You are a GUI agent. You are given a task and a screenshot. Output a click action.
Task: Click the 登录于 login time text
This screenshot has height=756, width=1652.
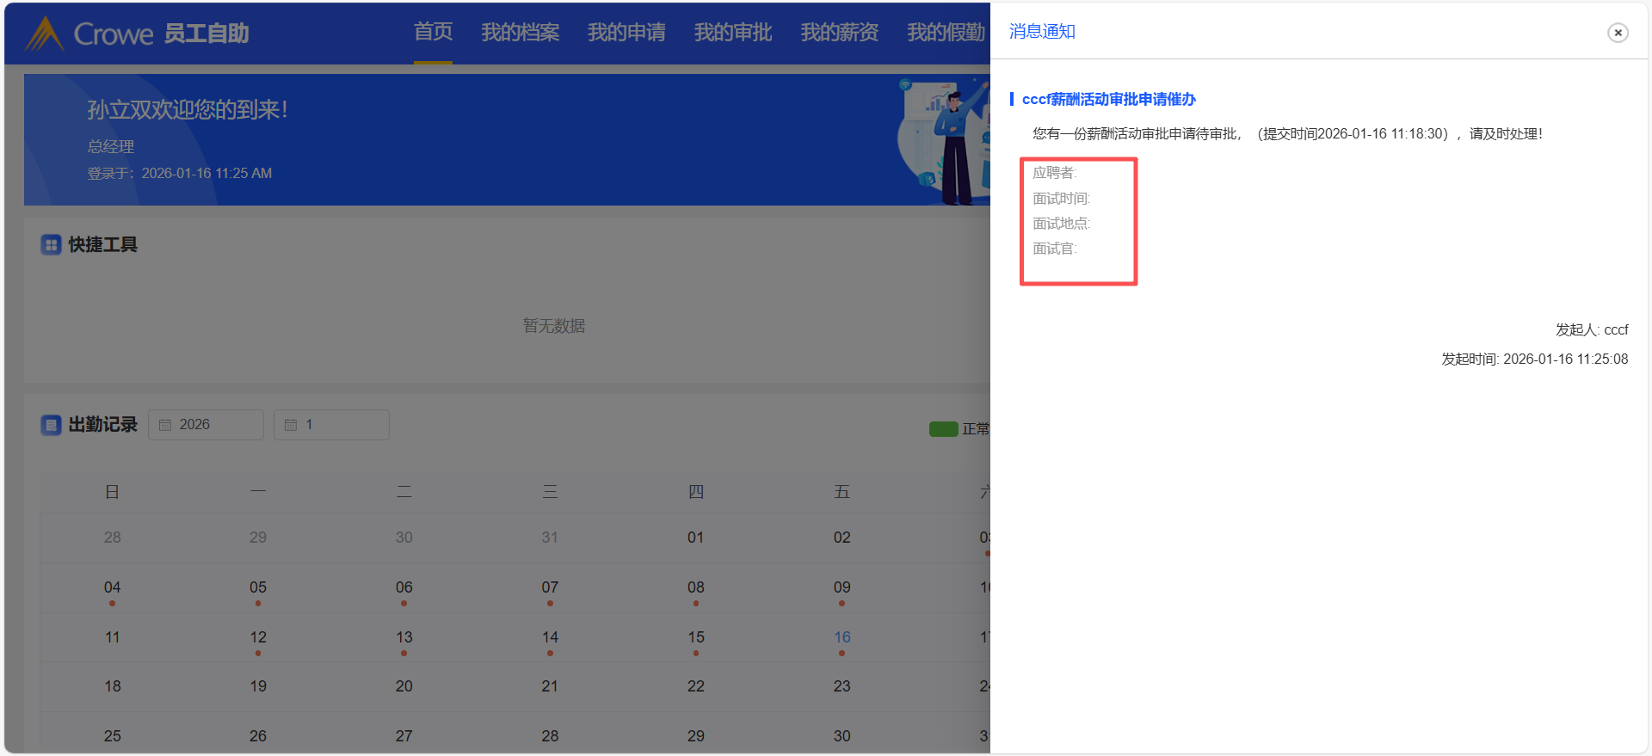pyautogui.click(x=179, y=174)
